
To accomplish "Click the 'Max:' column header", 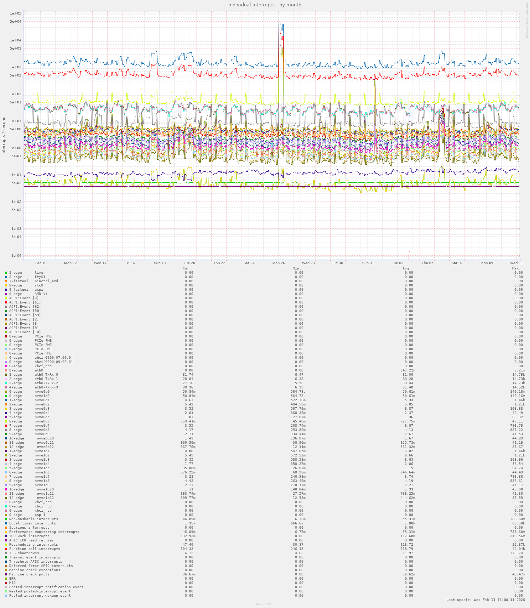I will click(516, 268).
